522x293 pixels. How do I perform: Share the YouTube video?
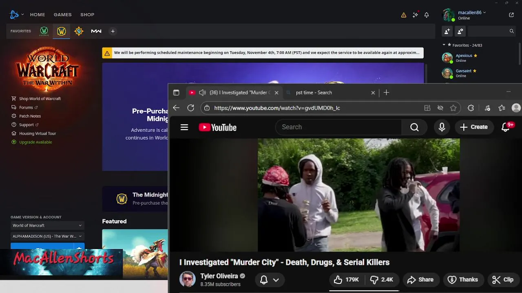(x=420, y=280)
